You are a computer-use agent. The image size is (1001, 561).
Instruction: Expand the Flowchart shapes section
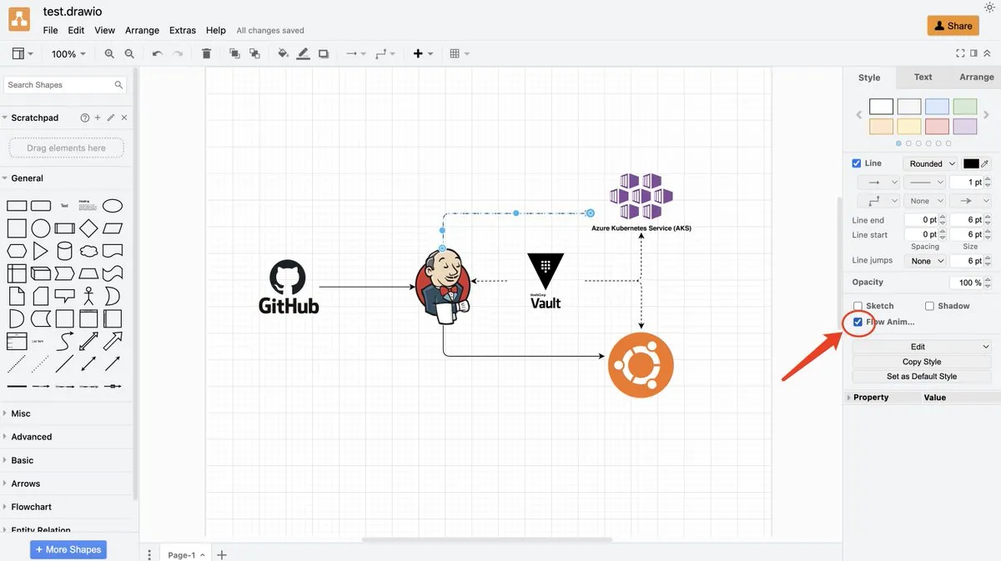(x=32, y=507)
